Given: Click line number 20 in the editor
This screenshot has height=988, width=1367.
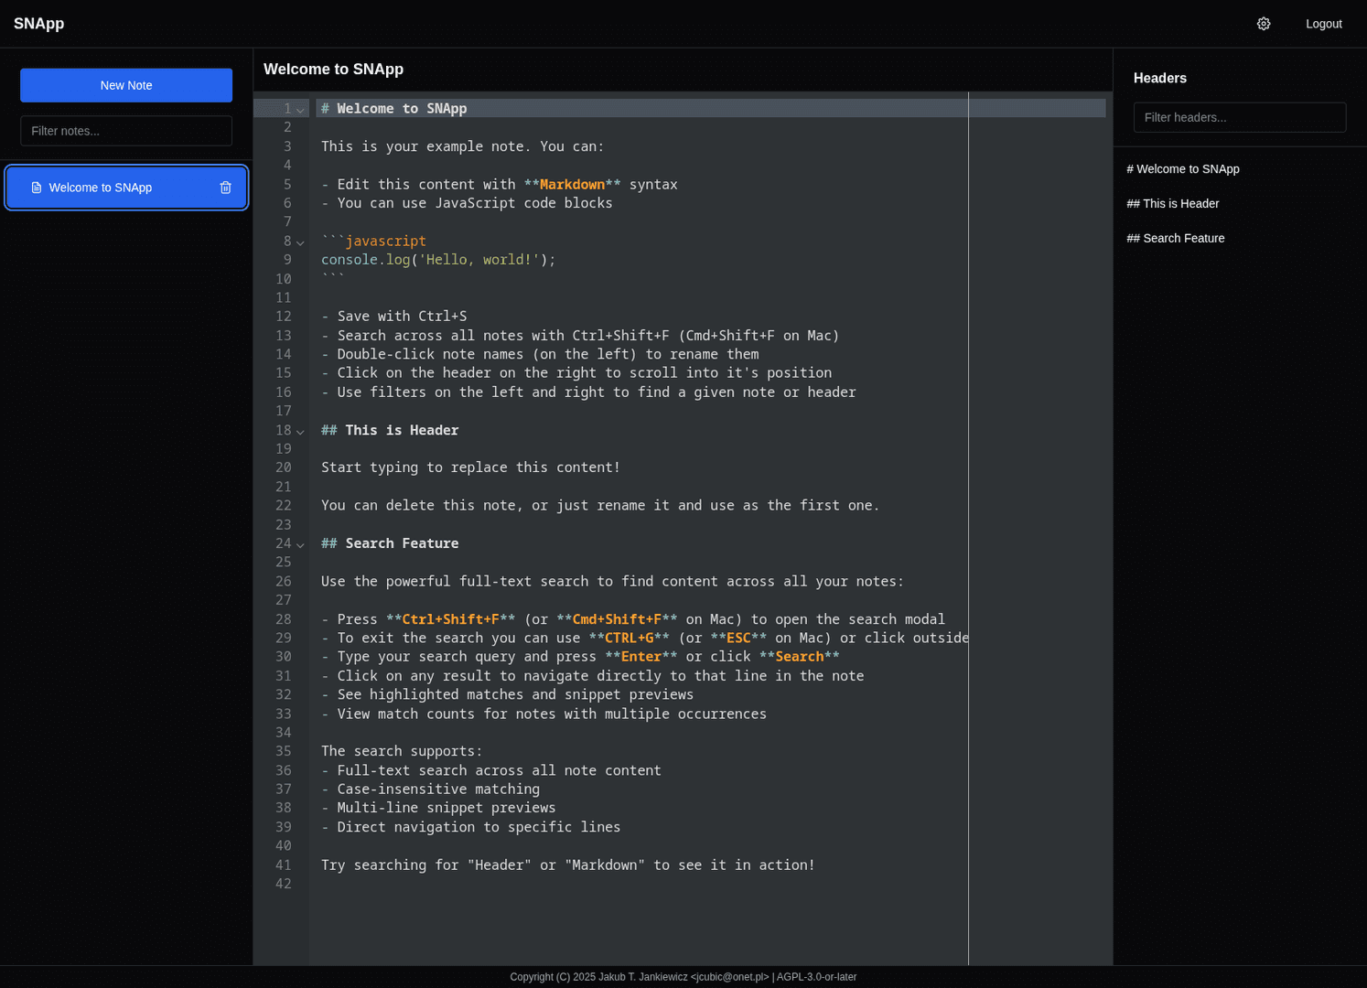Looking at the screenshot, I should 284,467.
